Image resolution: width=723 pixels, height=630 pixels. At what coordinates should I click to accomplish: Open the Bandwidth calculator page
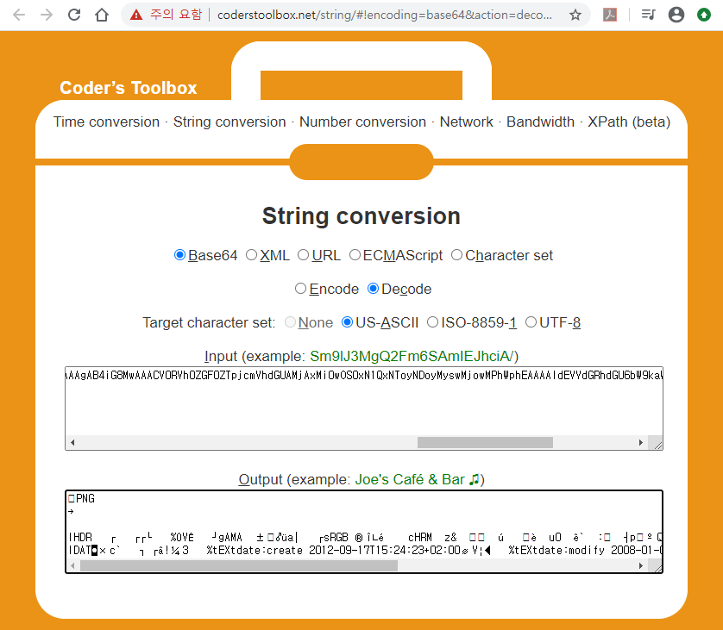540,122
